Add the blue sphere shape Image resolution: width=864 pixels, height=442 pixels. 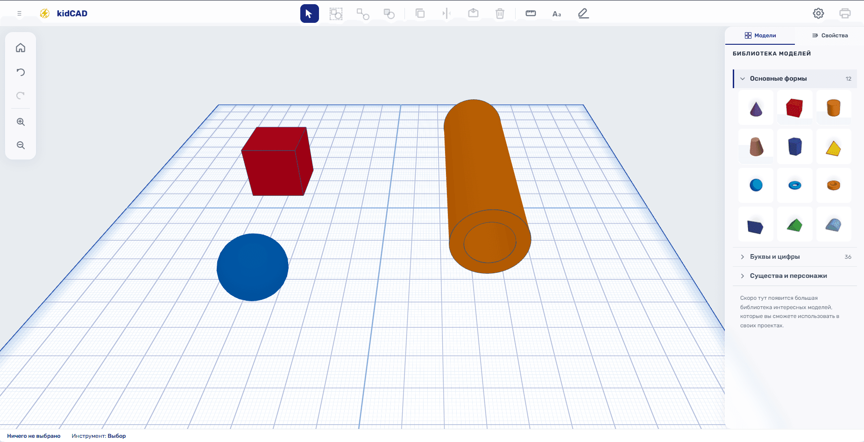756,186
